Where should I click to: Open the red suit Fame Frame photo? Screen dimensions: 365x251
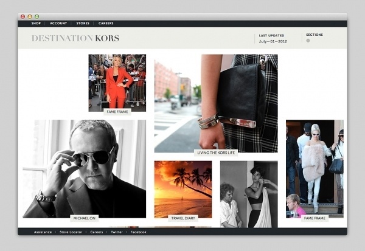click(x=117, y=83)
